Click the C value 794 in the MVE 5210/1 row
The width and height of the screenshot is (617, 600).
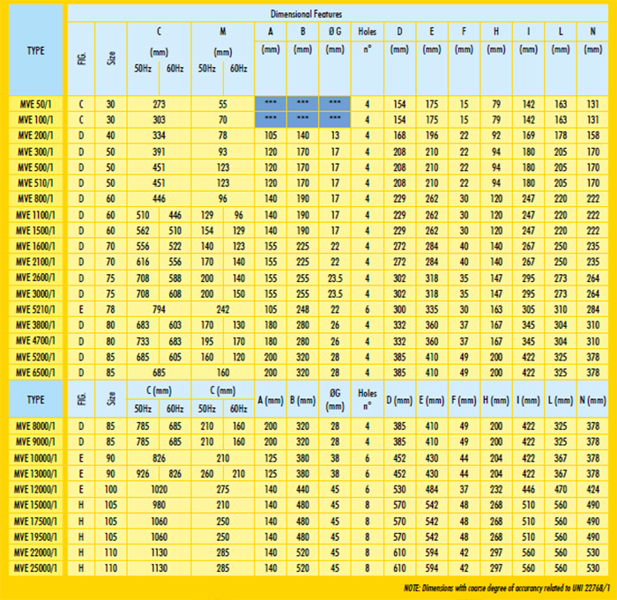[159, 309]
